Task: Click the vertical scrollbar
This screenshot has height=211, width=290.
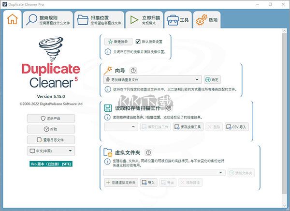Action: tap(285, 113)
